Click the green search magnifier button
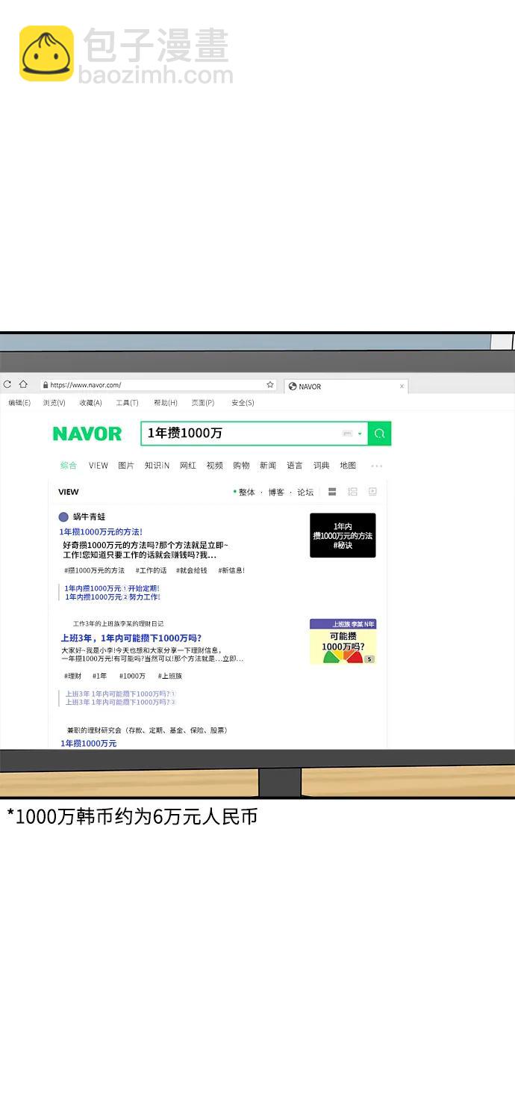Image resolution: width=515 pixels, height=1113 pixels. (x=379, y=434)
